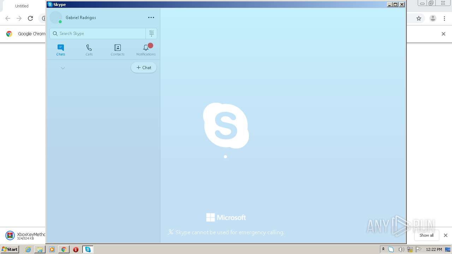Open the clock showing 12:22 PM
Screen dimensions: 452x254
pyautogui.click(x=434, y=249)
